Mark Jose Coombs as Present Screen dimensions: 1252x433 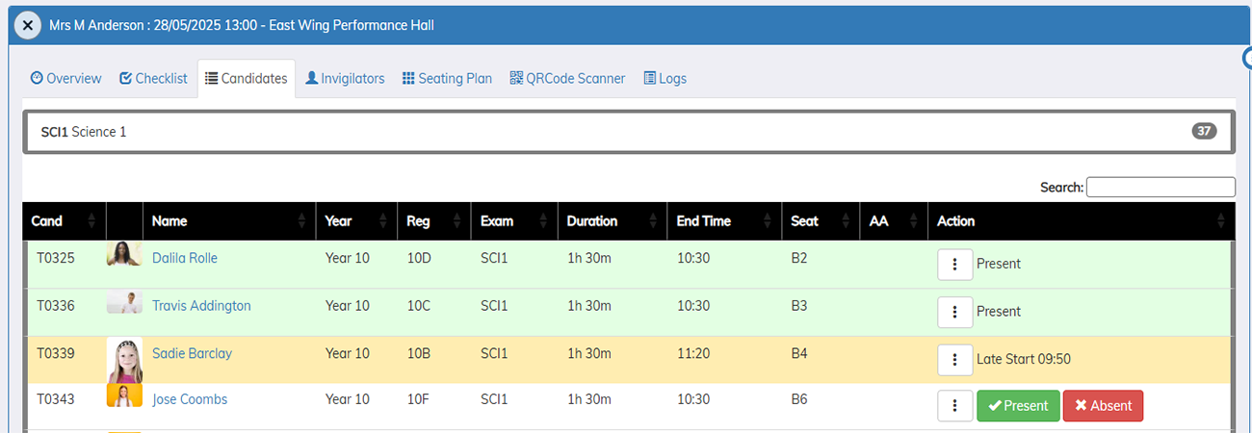(x=1018, y=406)
